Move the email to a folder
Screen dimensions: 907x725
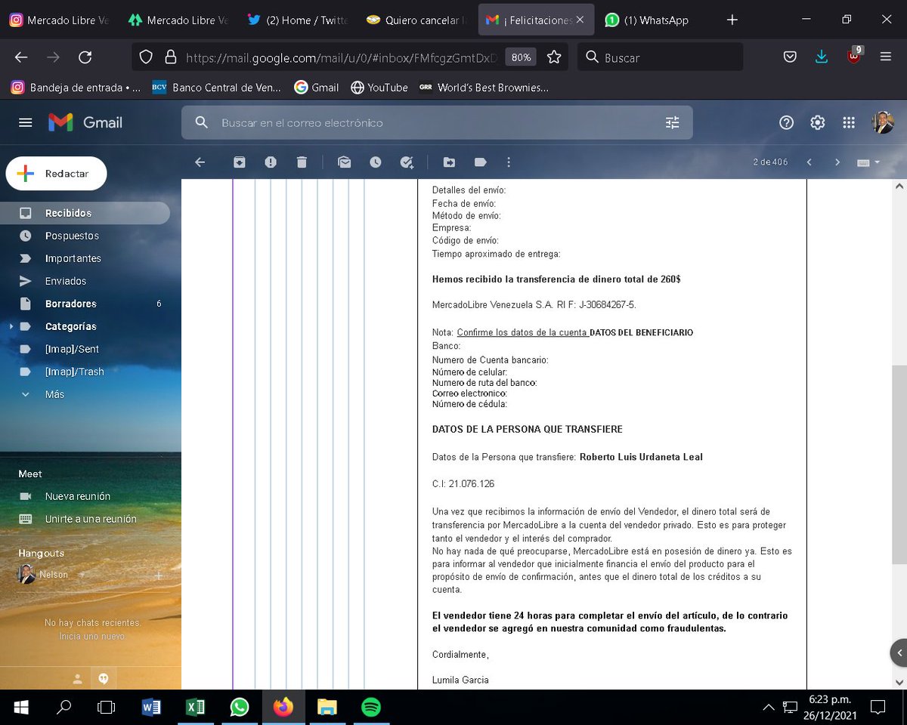point(449,162)
